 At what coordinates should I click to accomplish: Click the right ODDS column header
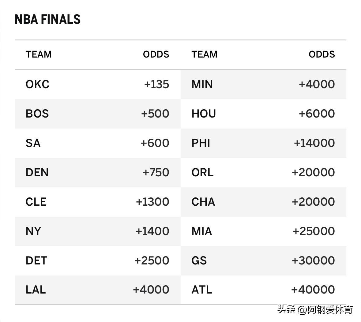coord(322,54)
